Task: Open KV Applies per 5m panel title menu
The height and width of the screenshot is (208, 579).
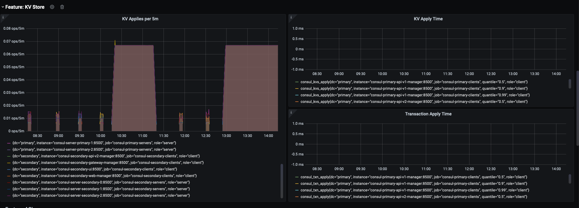Action: [x=140, y=19]
